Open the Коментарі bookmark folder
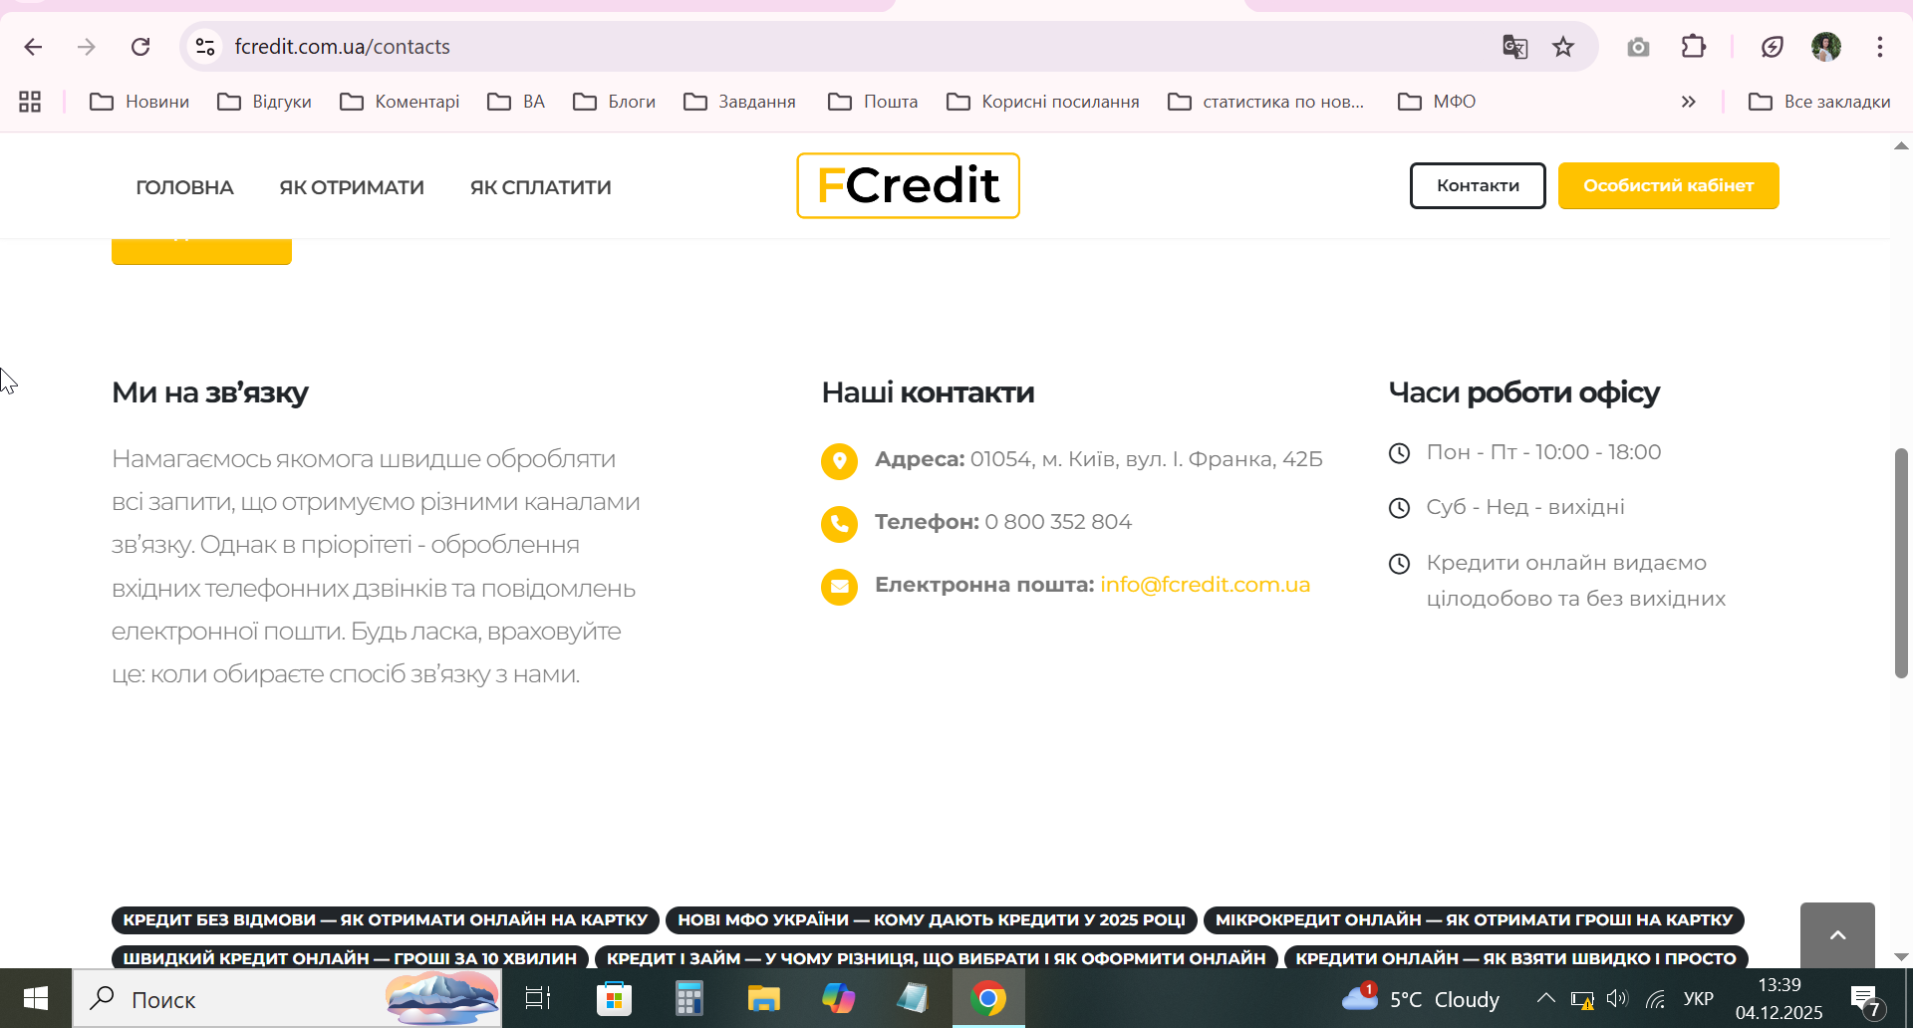 [400, 102]
